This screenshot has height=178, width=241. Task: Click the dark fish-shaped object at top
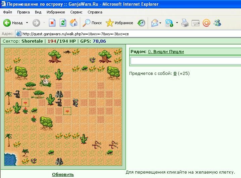[67, 52]
